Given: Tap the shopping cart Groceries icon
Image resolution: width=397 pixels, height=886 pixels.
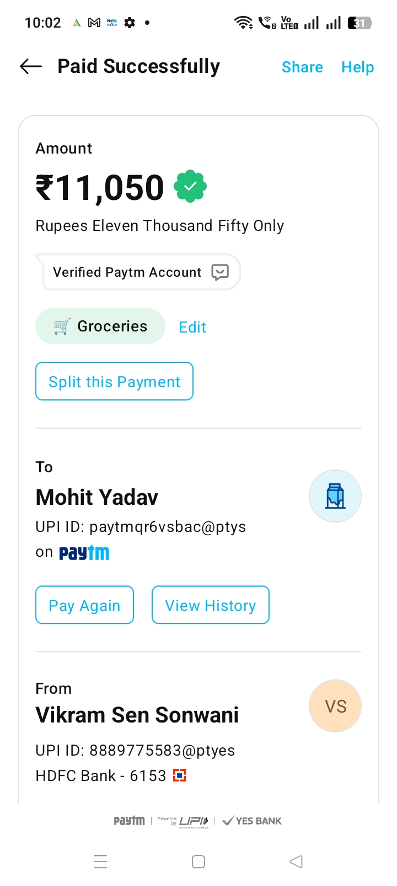Looking at the screenshot, I should pyautogui.click(x=62, y=326).
